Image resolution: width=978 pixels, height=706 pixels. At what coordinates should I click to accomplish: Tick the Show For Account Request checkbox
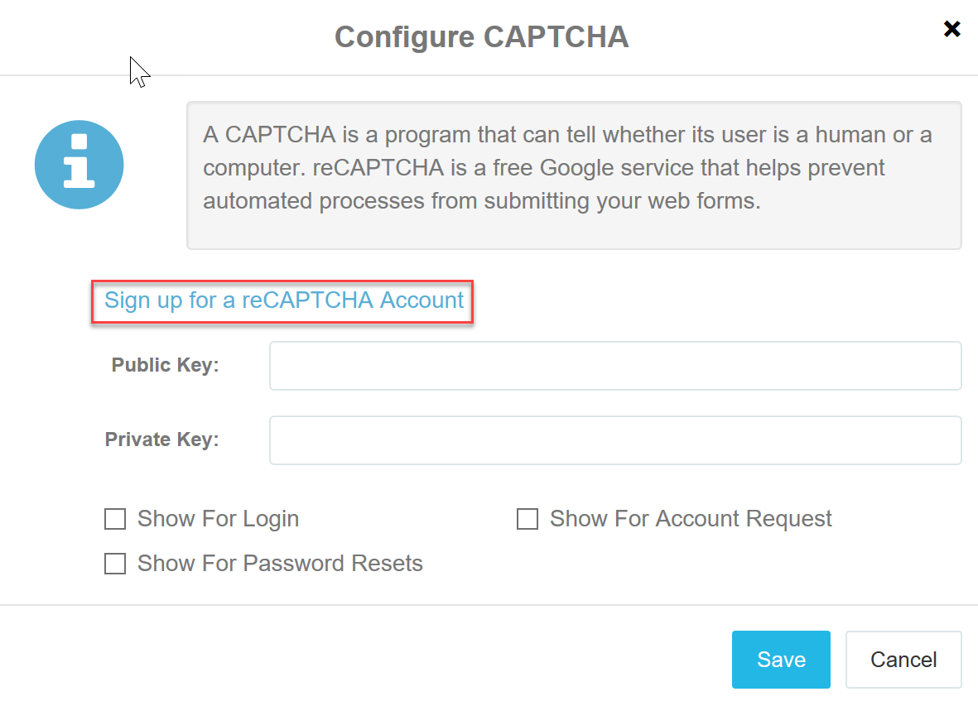[527, 518]
